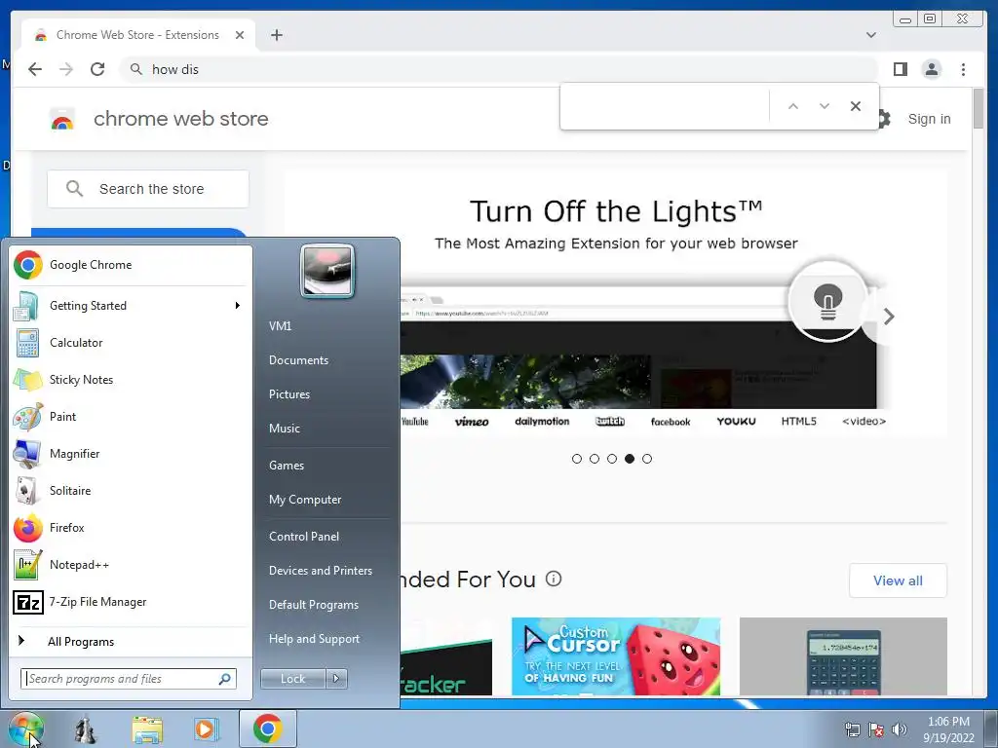This screenshot has width=998, height=748.
Task: Click the Chrome Web Store logo
Action: 62,119
